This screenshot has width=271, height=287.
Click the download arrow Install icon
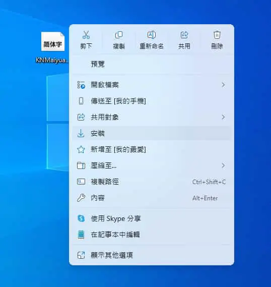[x=81, y=133]
